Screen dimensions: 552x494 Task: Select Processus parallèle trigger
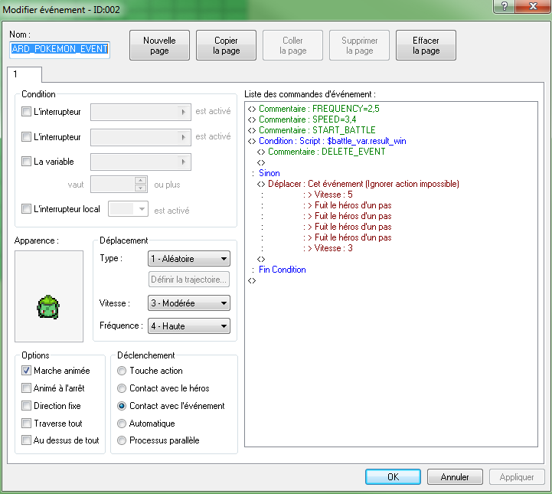tap(122, 440)
